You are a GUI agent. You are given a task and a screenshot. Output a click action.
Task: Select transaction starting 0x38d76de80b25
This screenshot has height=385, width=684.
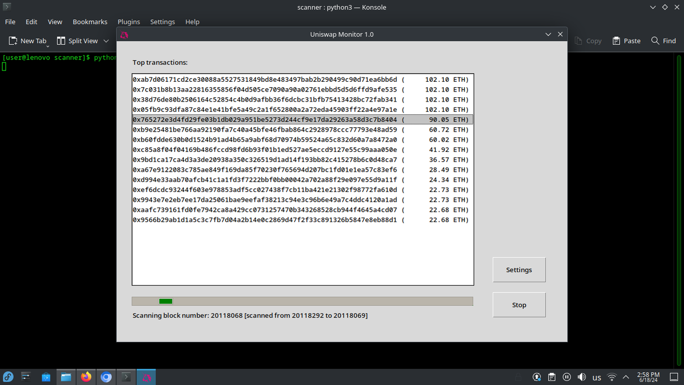click(302, 99)
